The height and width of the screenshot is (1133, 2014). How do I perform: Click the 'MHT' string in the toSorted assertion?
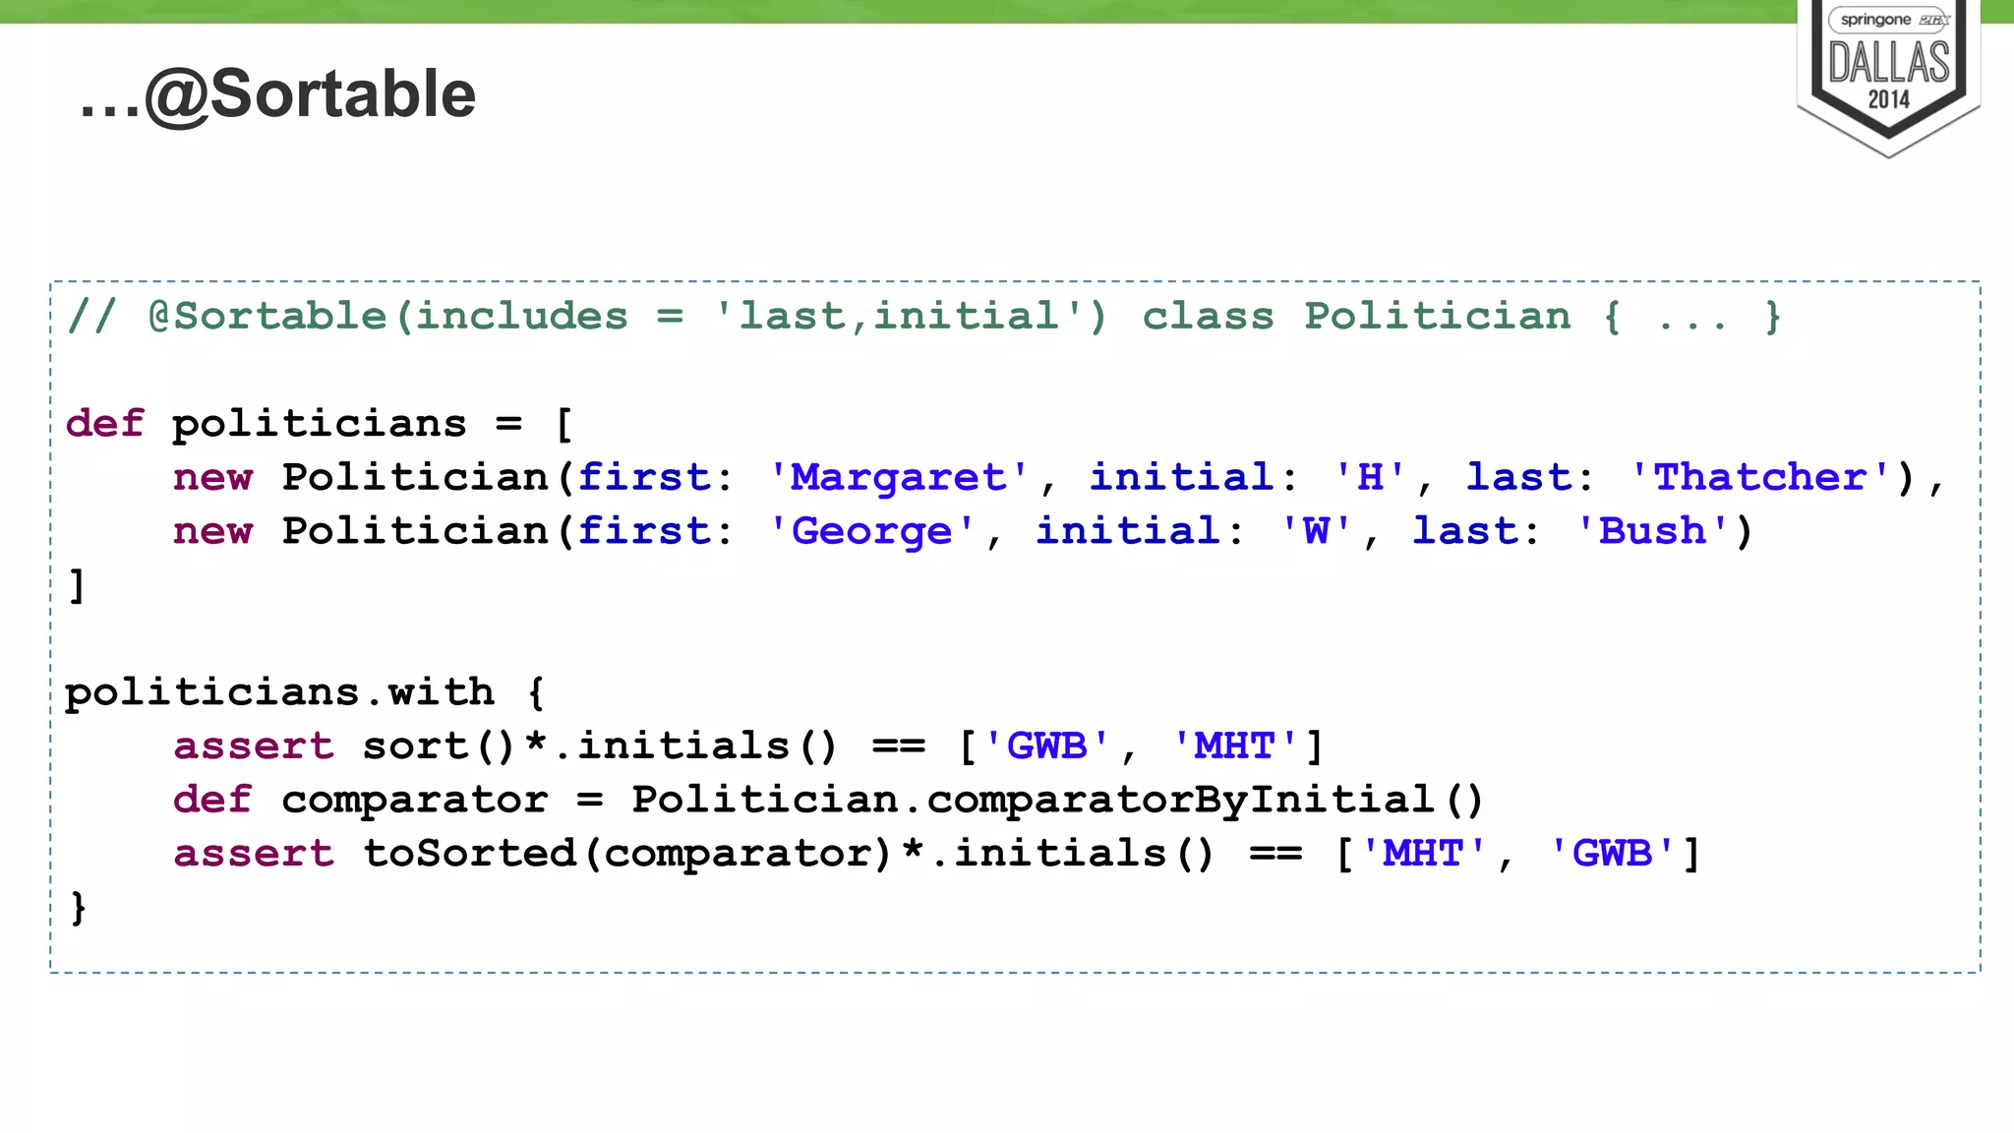[1423, 854]
